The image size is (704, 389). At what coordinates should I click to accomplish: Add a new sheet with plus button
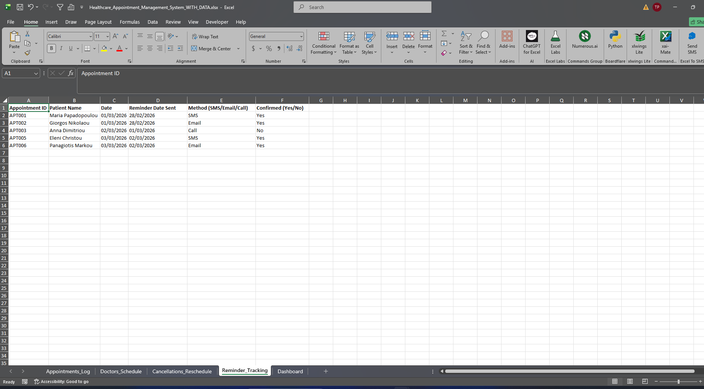click(326, 371)
